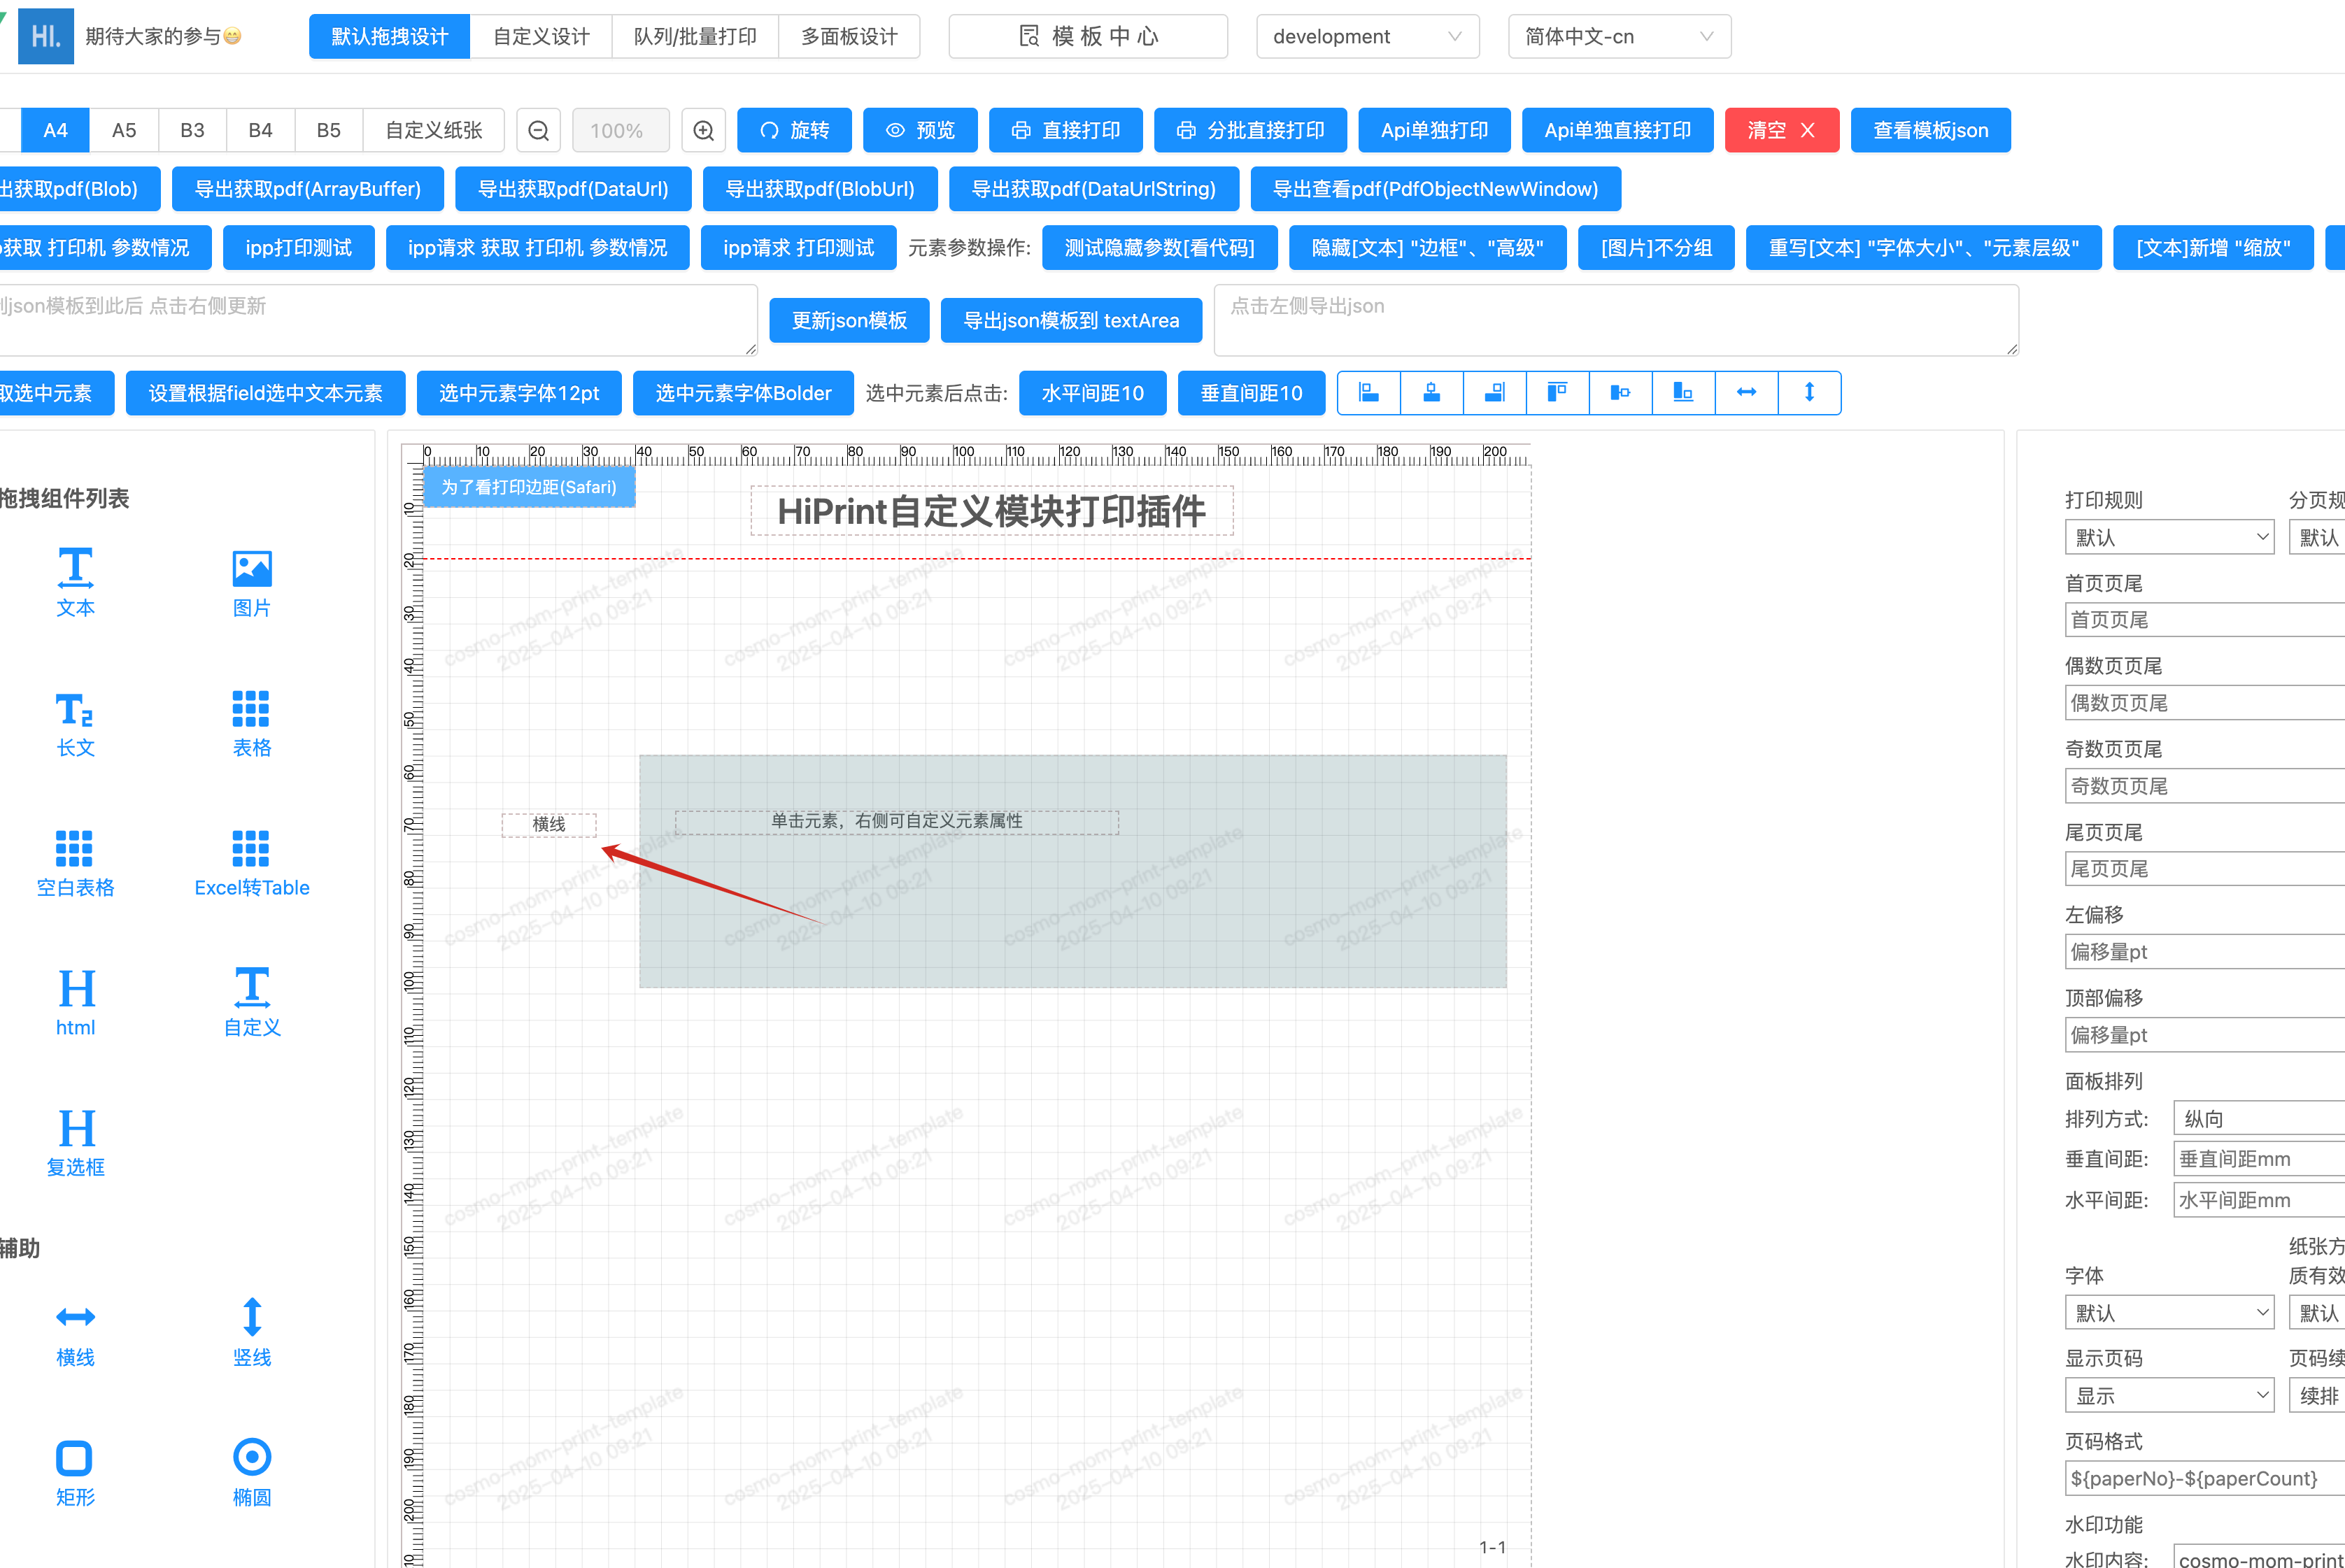2345x1568 pixels.
Task: Click the 分批直接打印 button
Action: coord(1250,130)
